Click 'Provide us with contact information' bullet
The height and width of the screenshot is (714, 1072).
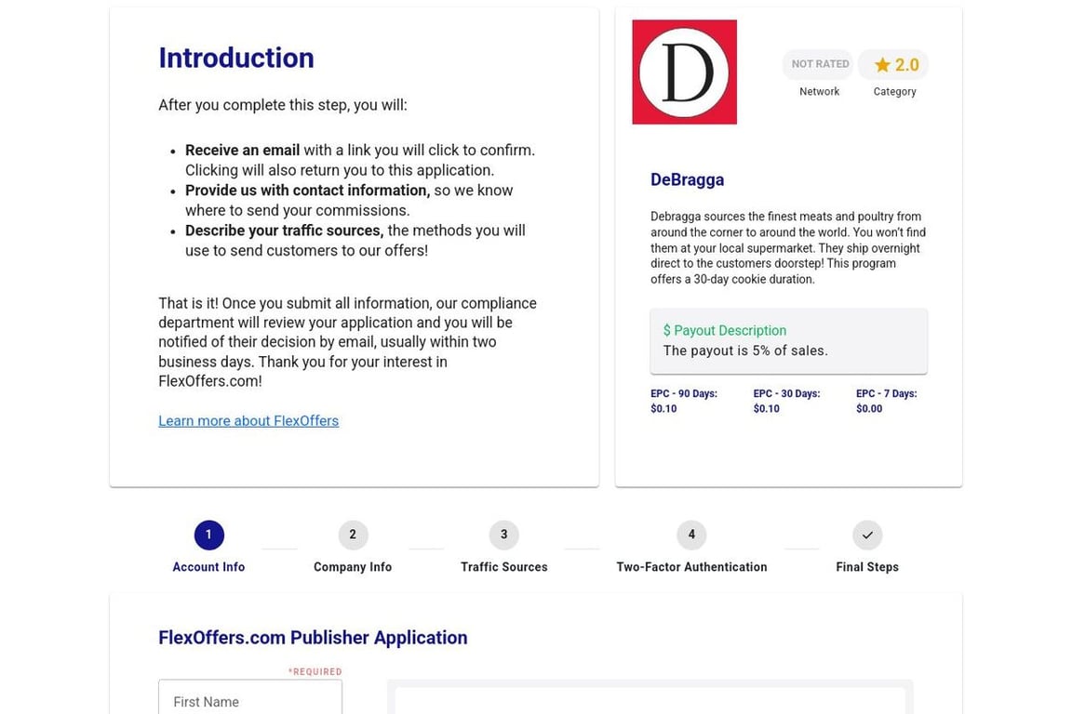click(x=308, y=191)
